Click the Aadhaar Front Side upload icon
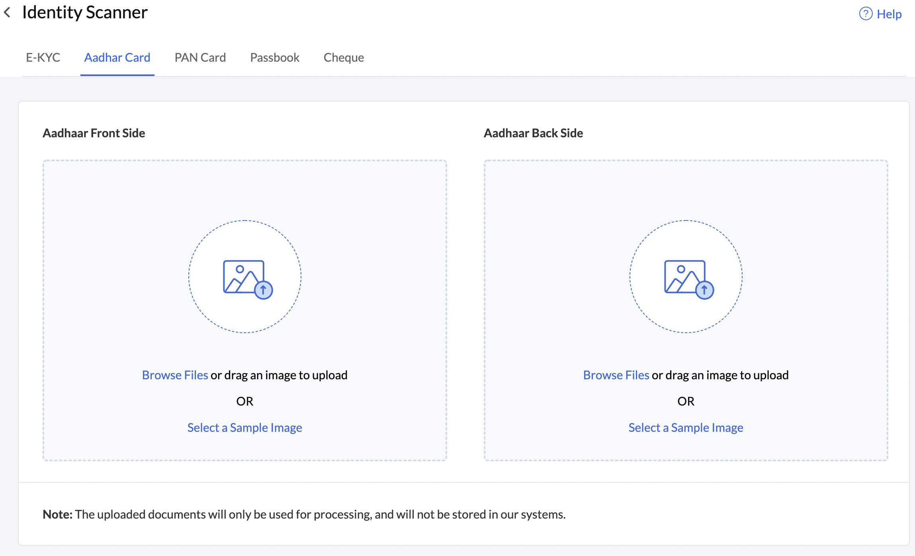Screen dimensions: 915x556 tap(244, 278)
